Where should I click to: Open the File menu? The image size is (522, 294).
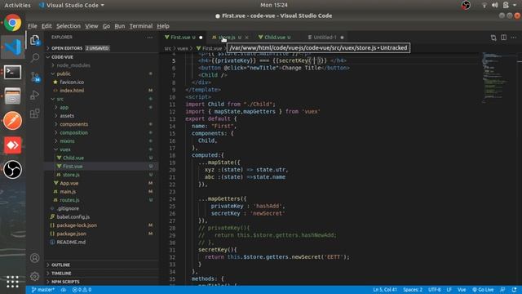click(33, 26)
